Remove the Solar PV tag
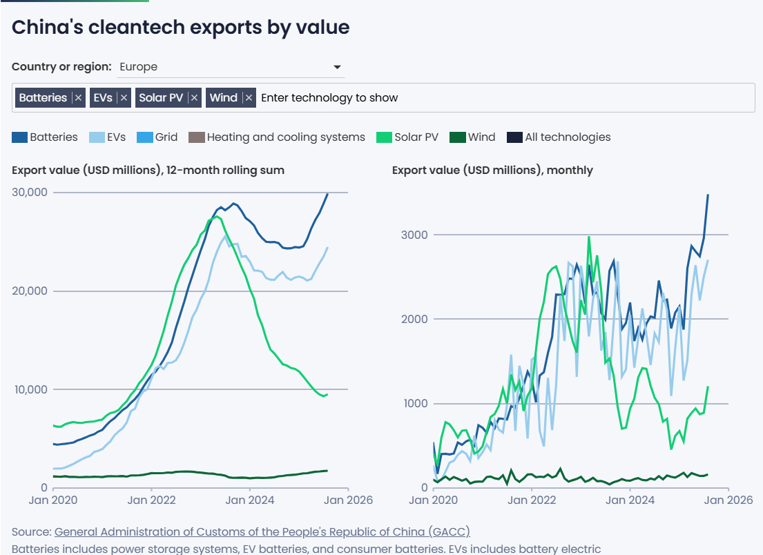This screenshot has width=763, height=555. [x=195, y=98]
